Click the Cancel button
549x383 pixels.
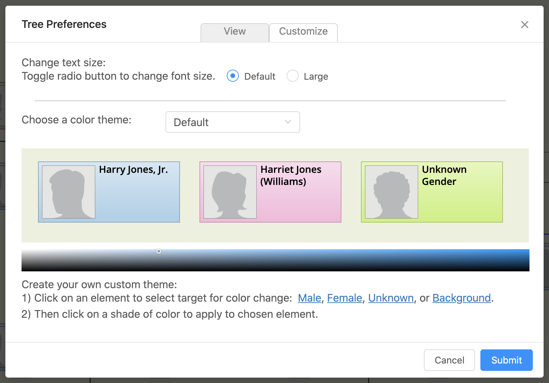coord(449,360)
